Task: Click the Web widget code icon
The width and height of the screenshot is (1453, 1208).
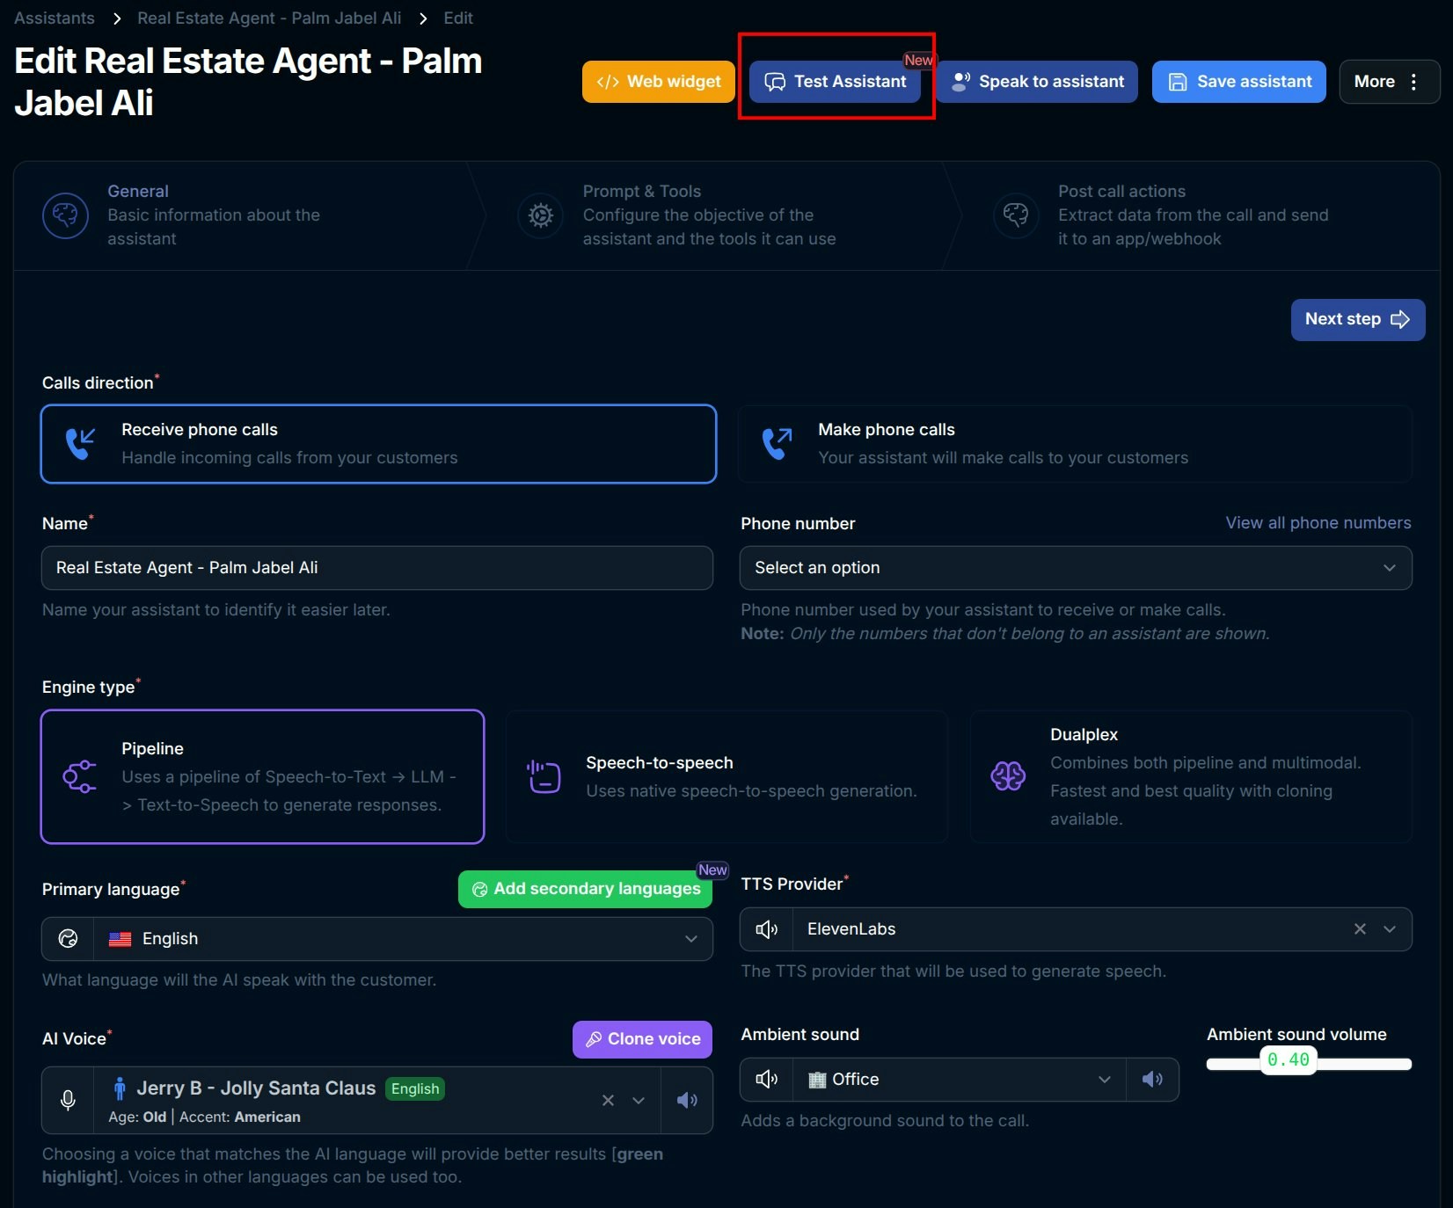Action: tap(606, 82)
